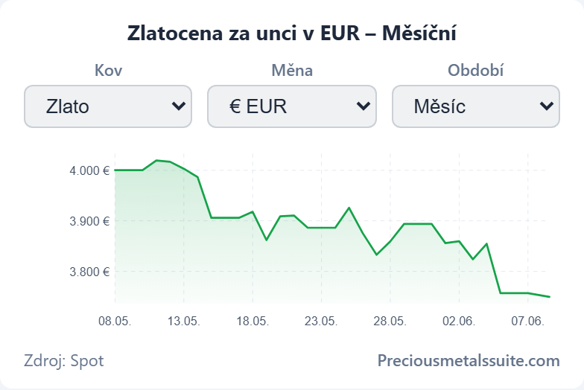
Task: Click the 13.05. date label on axis
Action: click(183, 321)
